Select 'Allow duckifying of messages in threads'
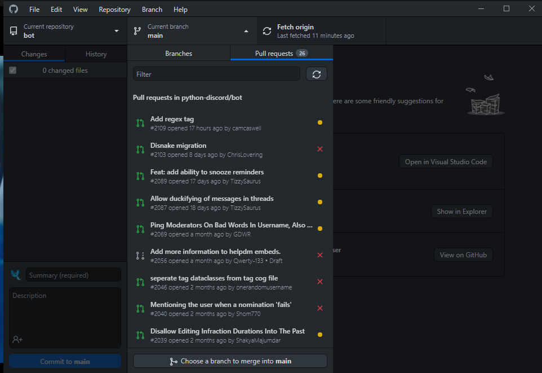Screen dimensions: 542x373 [x=230, y=203]
